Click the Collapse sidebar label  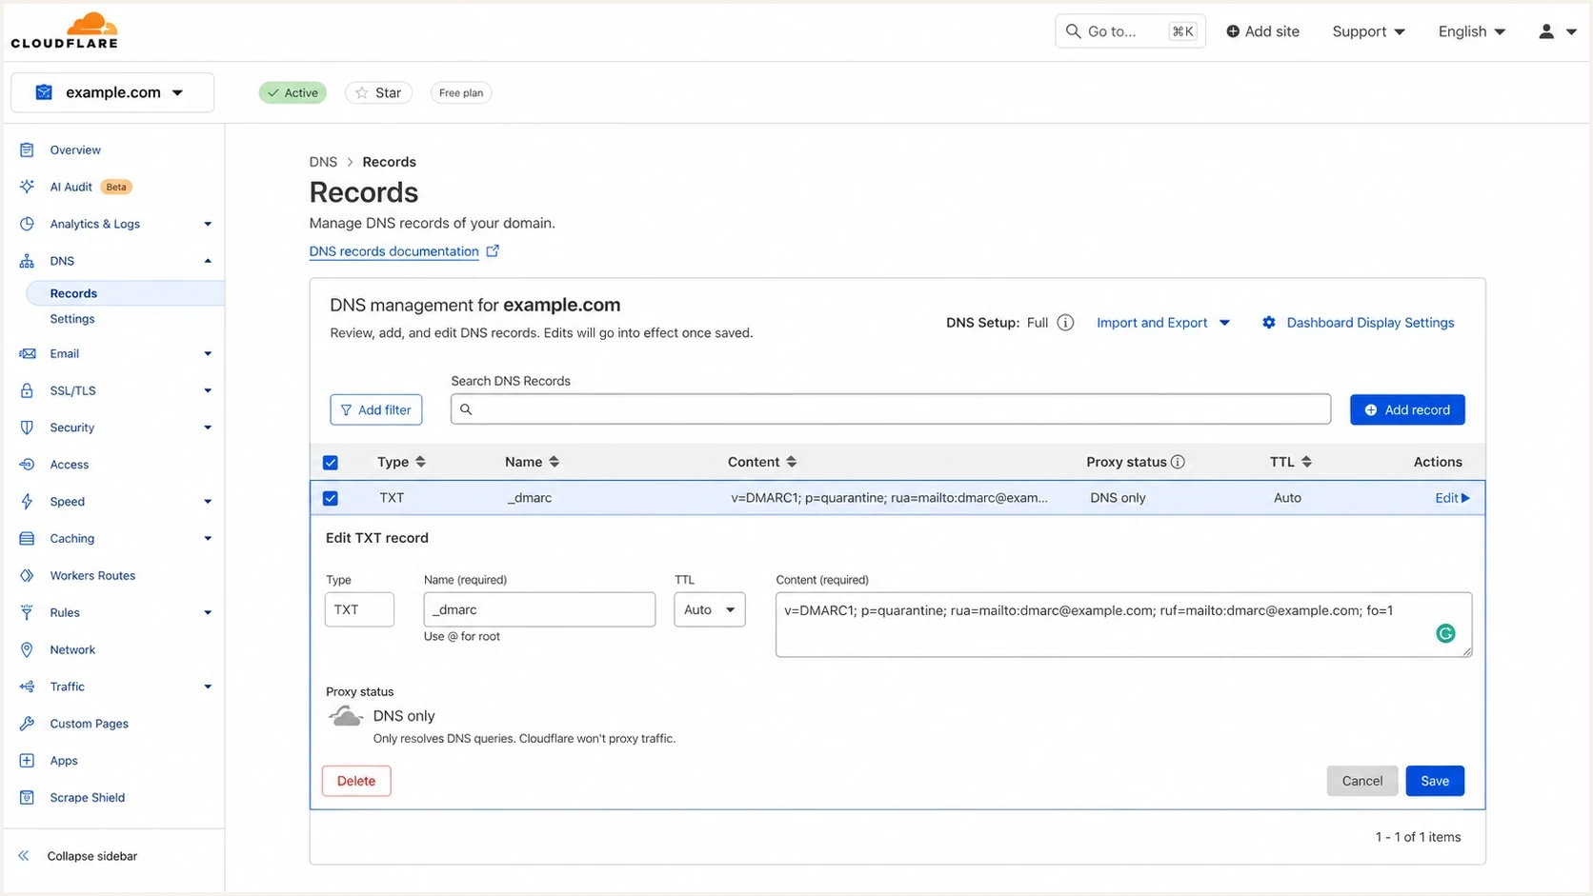click(x=92, y=856)
